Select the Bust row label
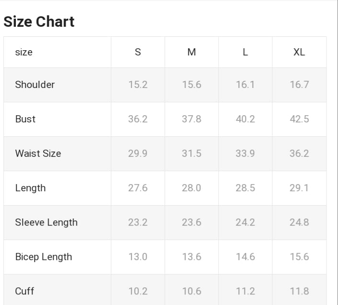This screenshot has height=305, width=338. click(25, 119)
